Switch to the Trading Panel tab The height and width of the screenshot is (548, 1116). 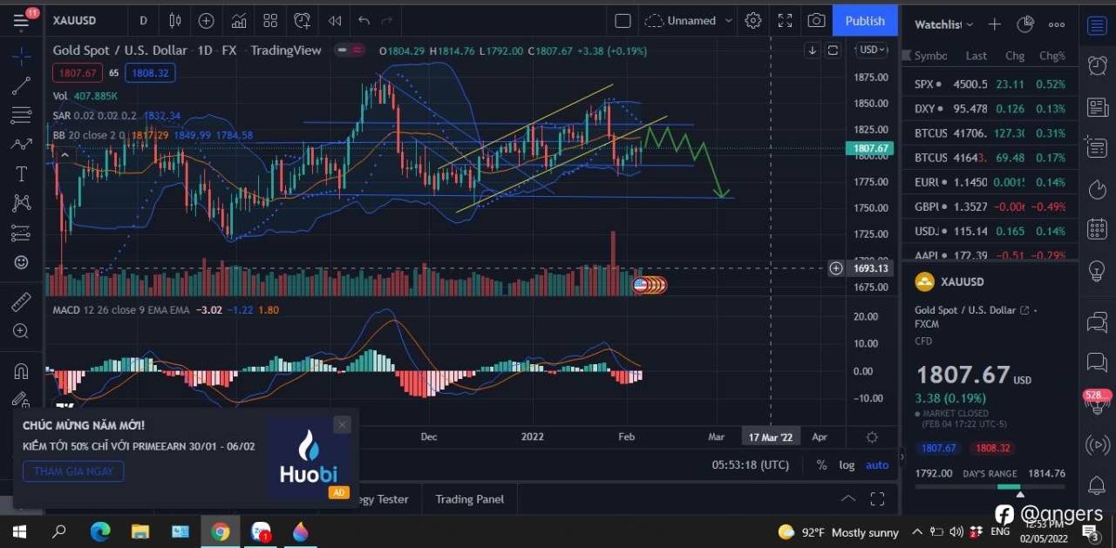(x=470, y=499)
